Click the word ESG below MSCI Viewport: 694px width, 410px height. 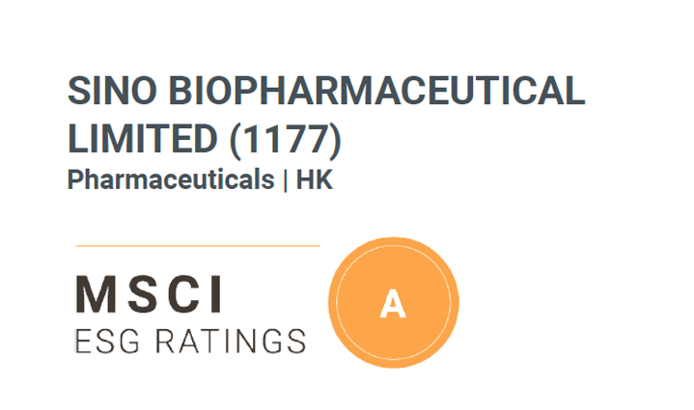pos(104,341)
